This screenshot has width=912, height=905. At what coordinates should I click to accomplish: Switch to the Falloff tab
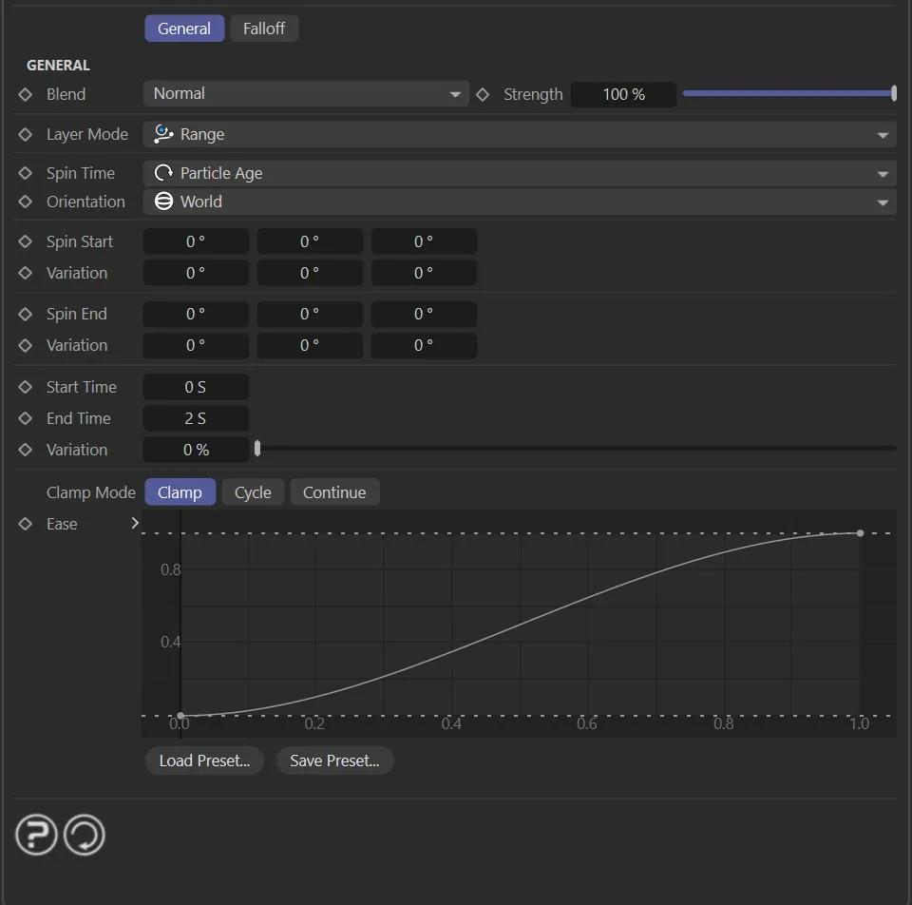click(x=264, y=28)
